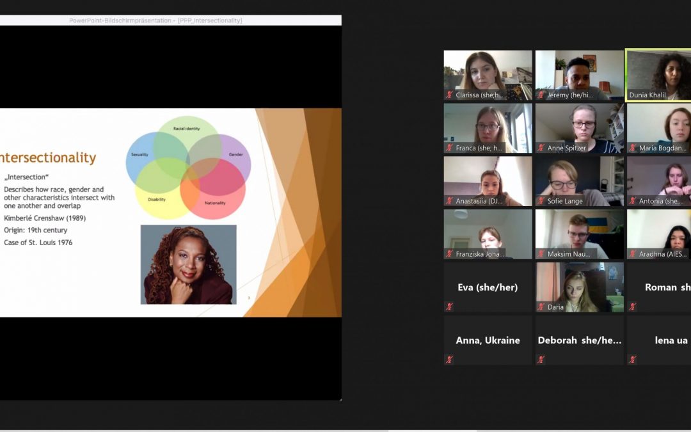Click the muted mic icon on Franca's tile
This screenshot has width=691, height=432.
point(450,148)
